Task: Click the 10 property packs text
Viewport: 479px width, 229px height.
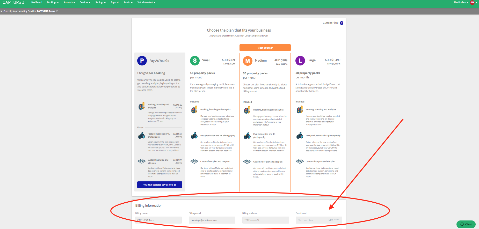Action: [x=202, y=73]
